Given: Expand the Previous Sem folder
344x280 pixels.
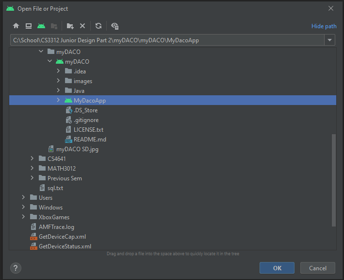Looking at the screenshot, I should pyautogui.click(x=32, y=177).
